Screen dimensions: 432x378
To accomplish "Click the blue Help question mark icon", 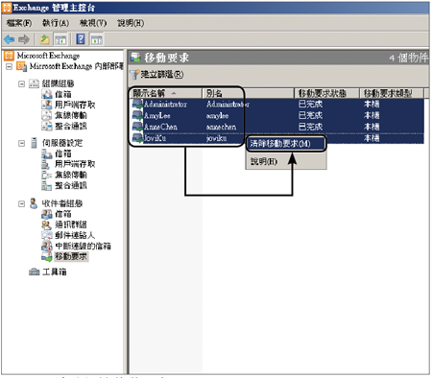I will [x=81, y=39].
